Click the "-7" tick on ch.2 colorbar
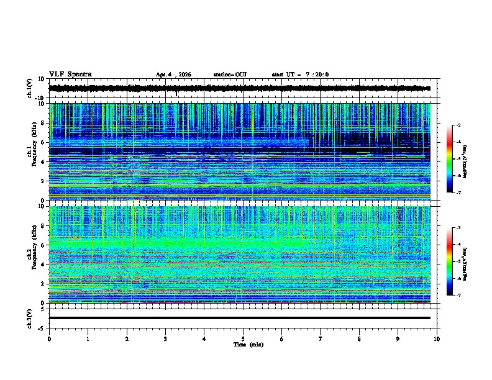 (458, 296)
